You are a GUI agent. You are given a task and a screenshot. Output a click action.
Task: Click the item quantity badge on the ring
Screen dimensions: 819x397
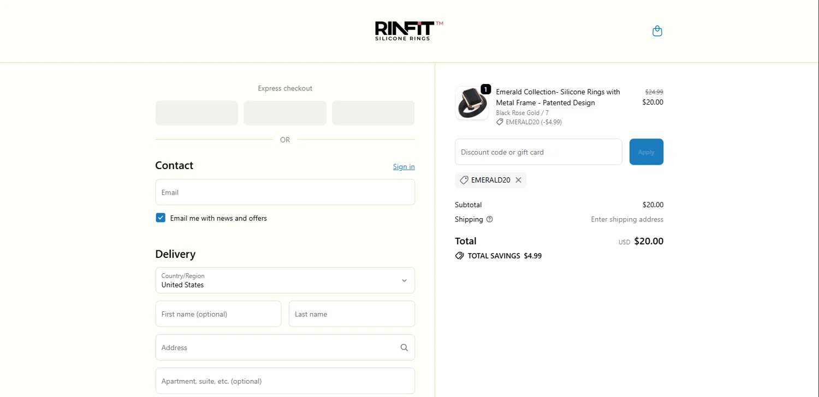click(x=485, y=89)
